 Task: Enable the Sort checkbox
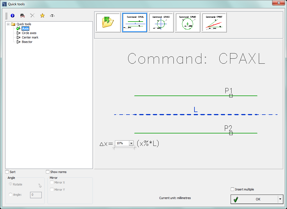7,172
